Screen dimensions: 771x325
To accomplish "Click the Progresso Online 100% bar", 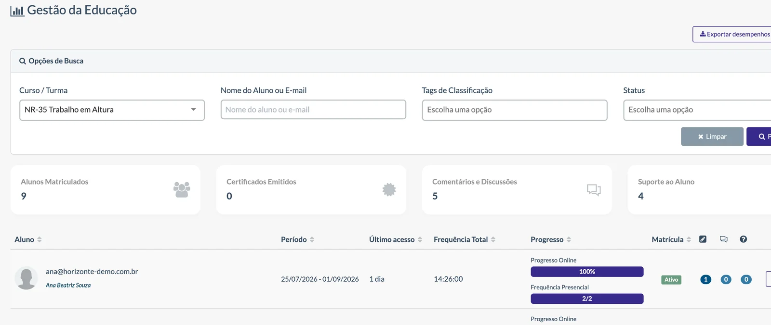I will coord(587,272).
